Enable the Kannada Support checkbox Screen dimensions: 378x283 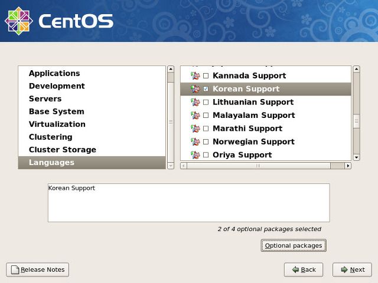pos(206,76)
